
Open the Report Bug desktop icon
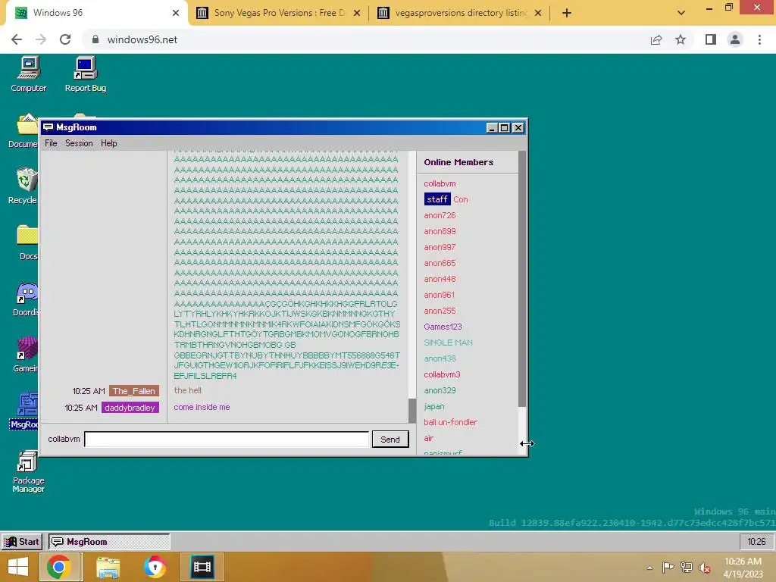point(86,74)
